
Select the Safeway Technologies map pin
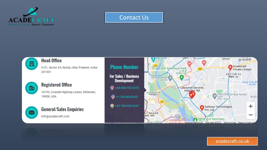point(202,108)
